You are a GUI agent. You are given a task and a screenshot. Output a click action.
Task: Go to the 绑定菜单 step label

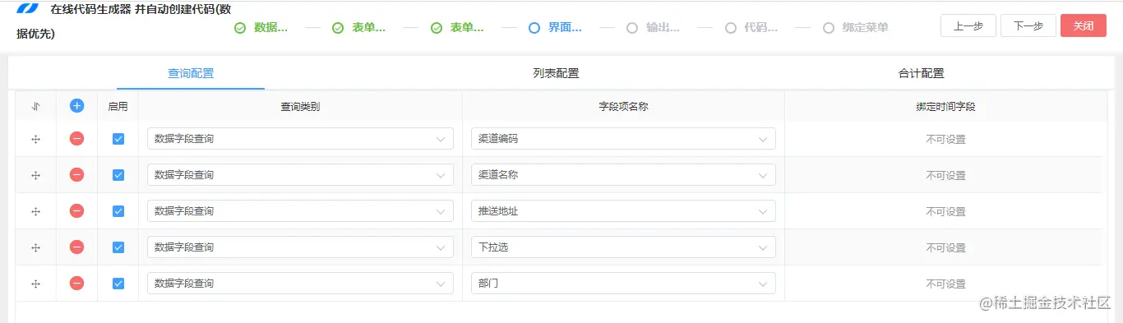tap(866, 27)
